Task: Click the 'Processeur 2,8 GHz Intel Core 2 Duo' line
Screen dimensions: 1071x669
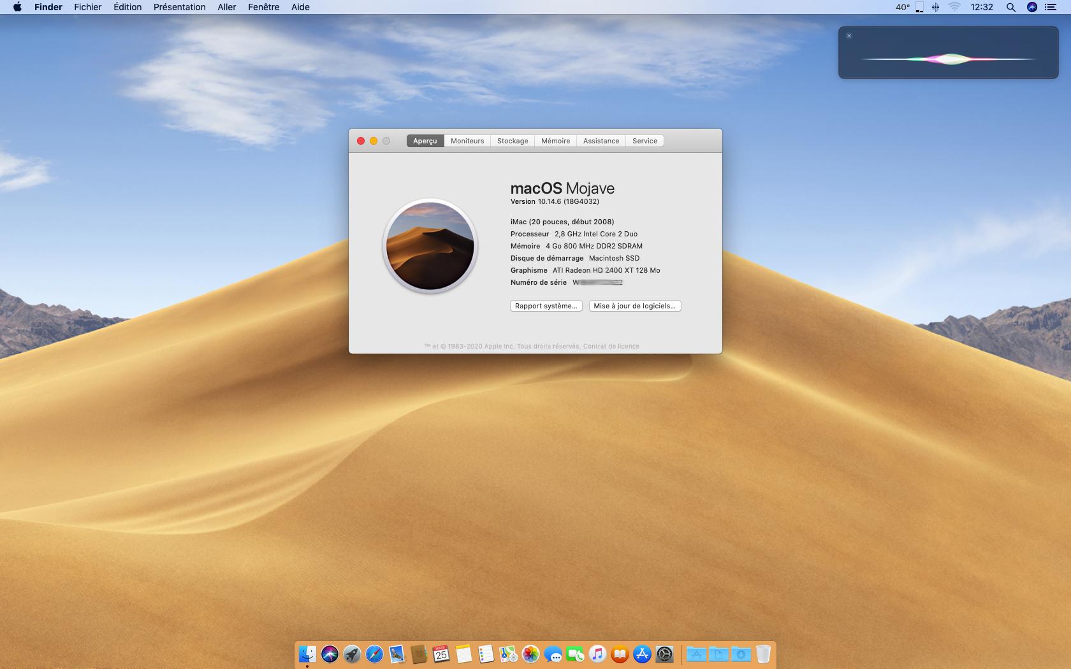Action: coord(574,234)
